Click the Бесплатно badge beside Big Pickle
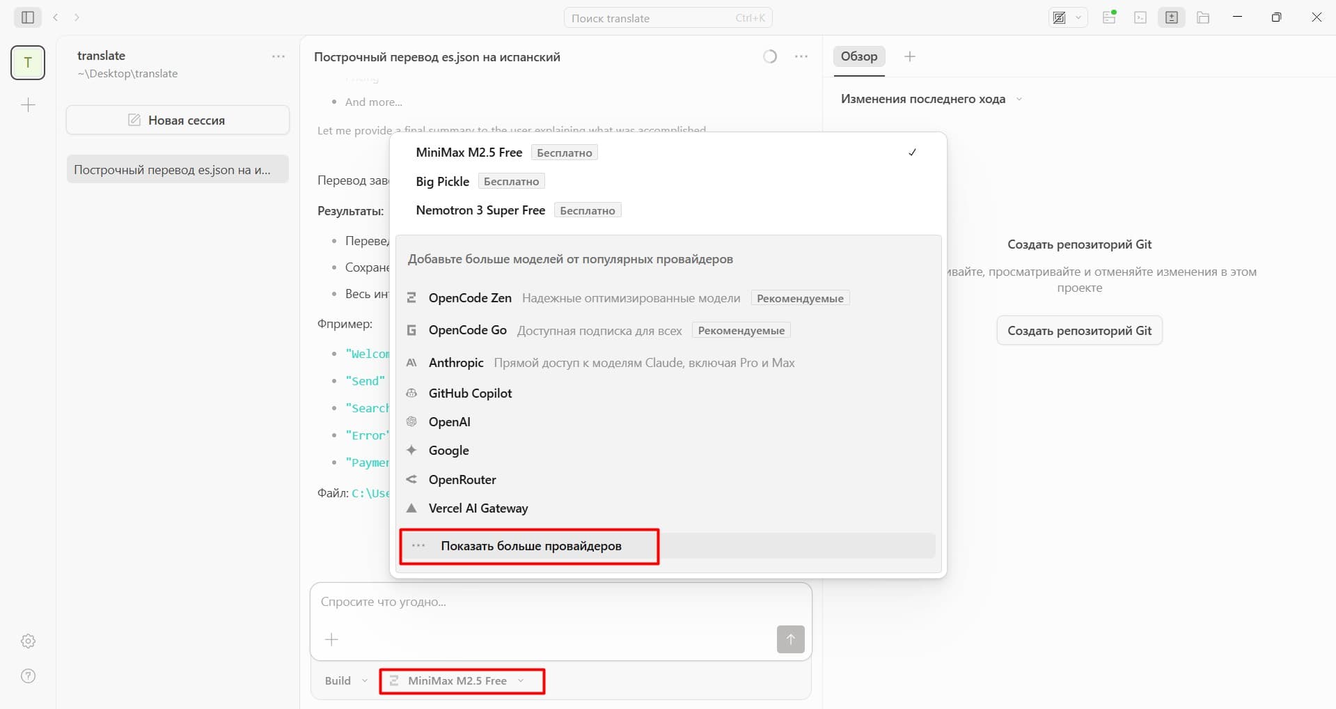The width and height of the screenshot is (1336, 709). coord(511,181)
